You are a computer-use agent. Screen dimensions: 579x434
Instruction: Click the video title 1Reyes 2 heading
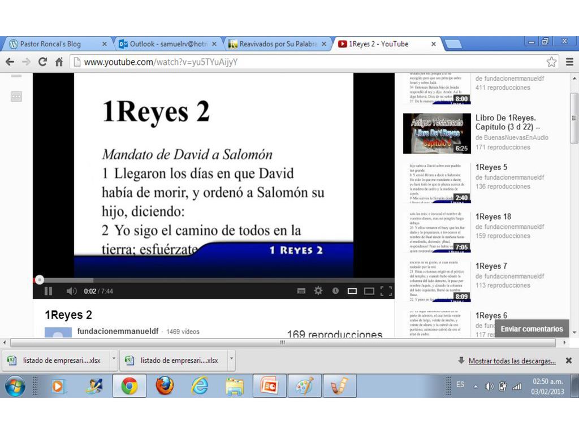click(68, 315)
